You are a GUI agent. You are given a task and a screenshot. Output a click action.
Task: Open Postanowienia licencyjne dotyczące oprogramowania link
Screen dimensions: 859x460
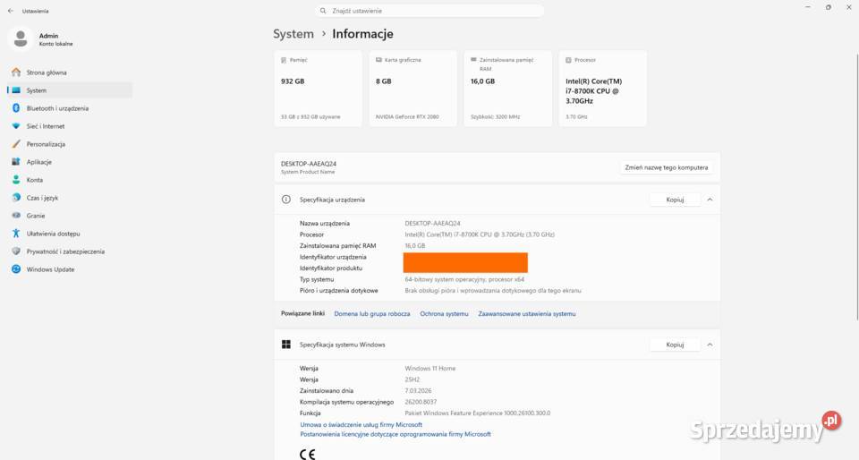pyautogui.click(x=395, y=434)
